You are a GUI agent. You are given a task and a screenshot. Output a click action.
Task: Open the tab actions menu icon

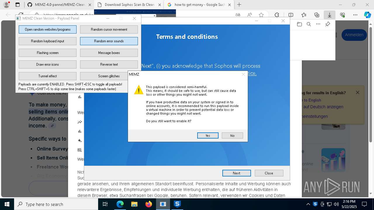click(x=18, y=5)
